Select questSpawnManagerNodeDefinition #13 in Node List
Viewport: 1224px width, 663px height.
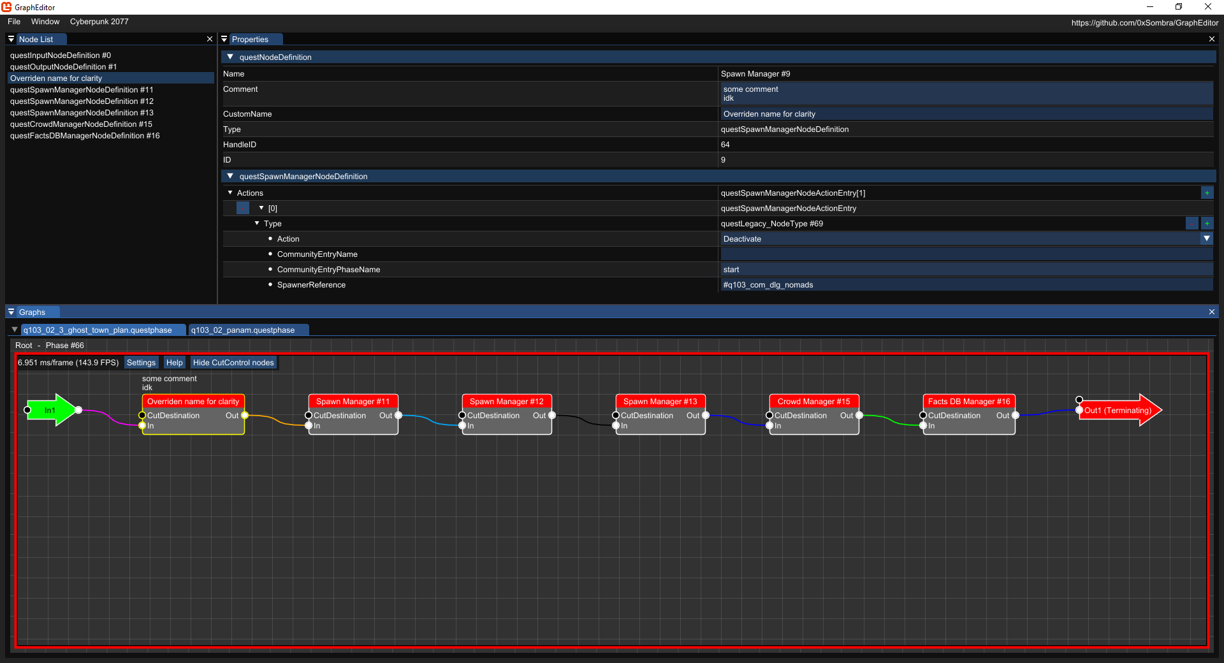[x=110, y=112]
